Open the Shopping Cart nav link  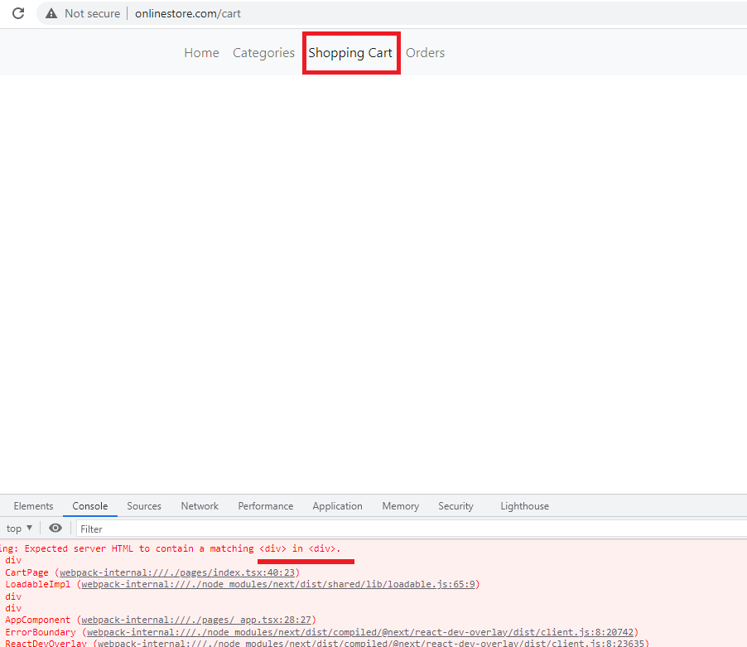point(350,53)
